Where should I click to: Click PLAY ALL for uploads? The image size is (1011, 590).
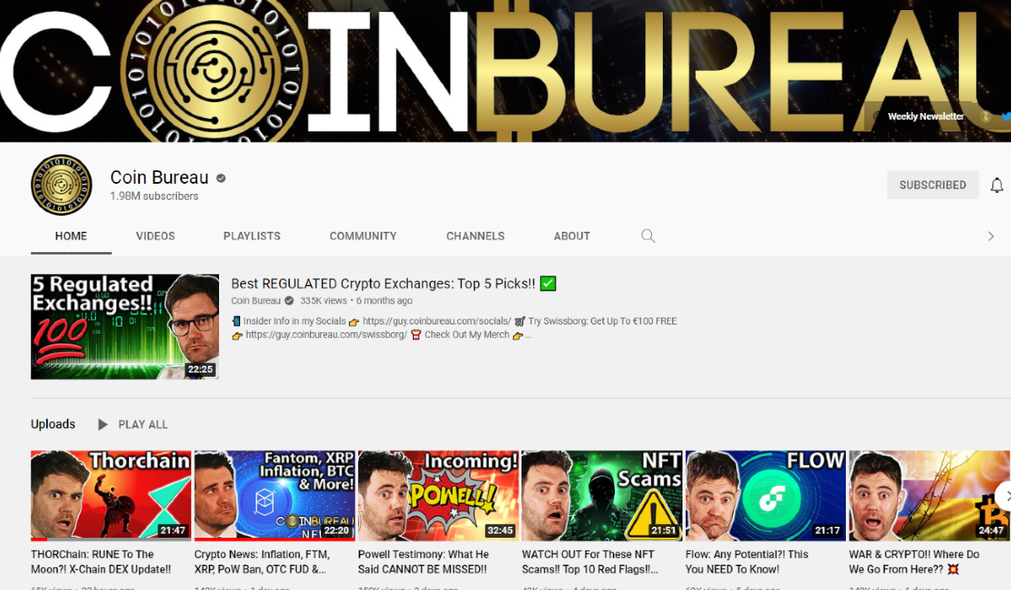pos(143,424)
